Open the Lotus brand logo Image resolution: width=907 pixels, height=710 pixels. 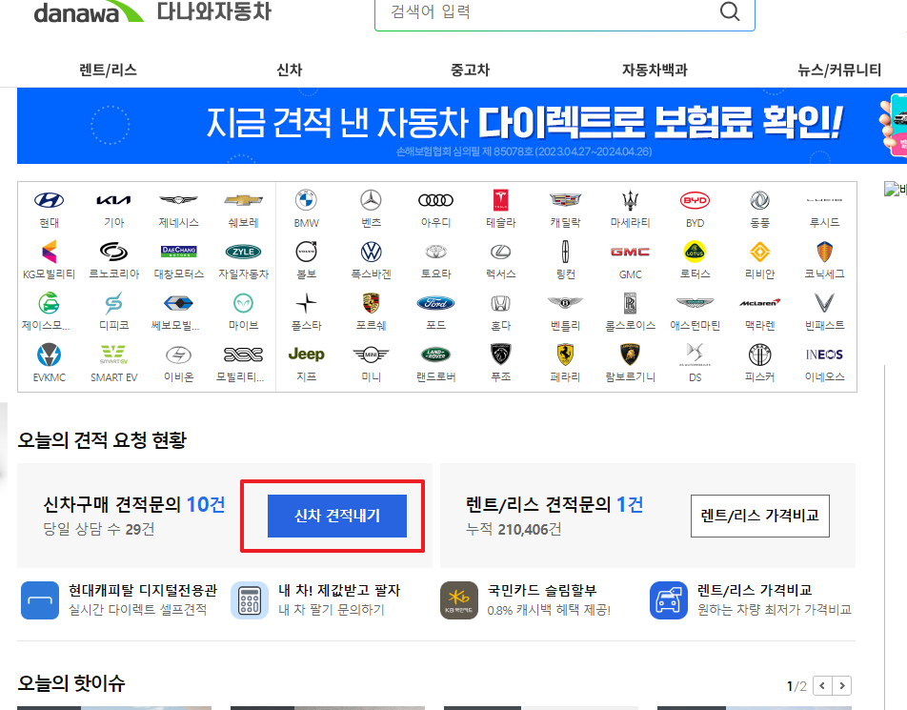click(695, 252)
